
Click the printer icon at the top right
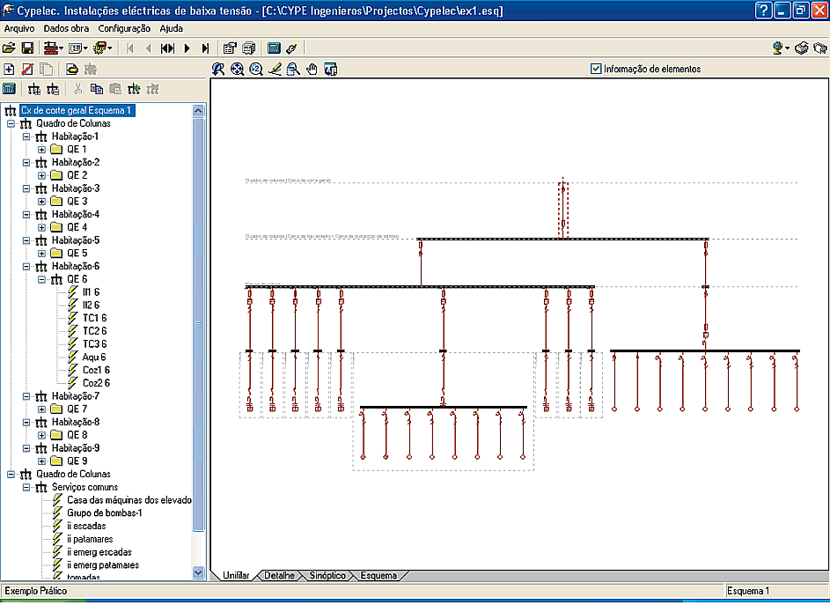[x=802, y=48]
